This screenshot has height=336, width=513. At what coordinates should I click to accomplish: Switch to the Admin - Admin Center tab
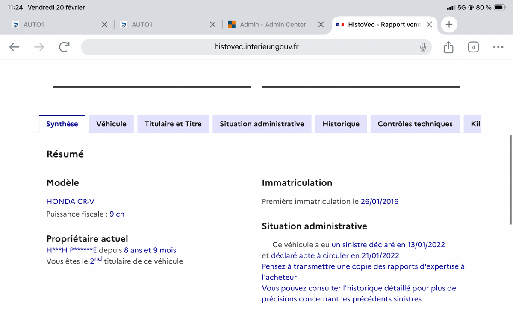click(x=273, y=25)
